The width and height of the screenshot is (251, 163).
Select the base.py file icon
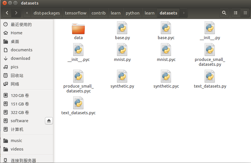point(122,28)
